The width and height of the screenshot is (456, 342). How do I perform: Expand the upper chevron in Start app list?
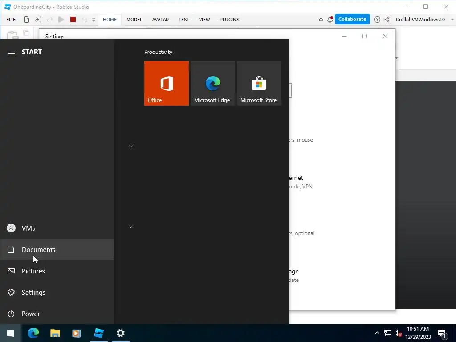point(131,146)
